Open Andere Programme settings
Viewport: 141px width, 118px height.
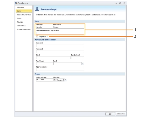[x=24, y=29]
